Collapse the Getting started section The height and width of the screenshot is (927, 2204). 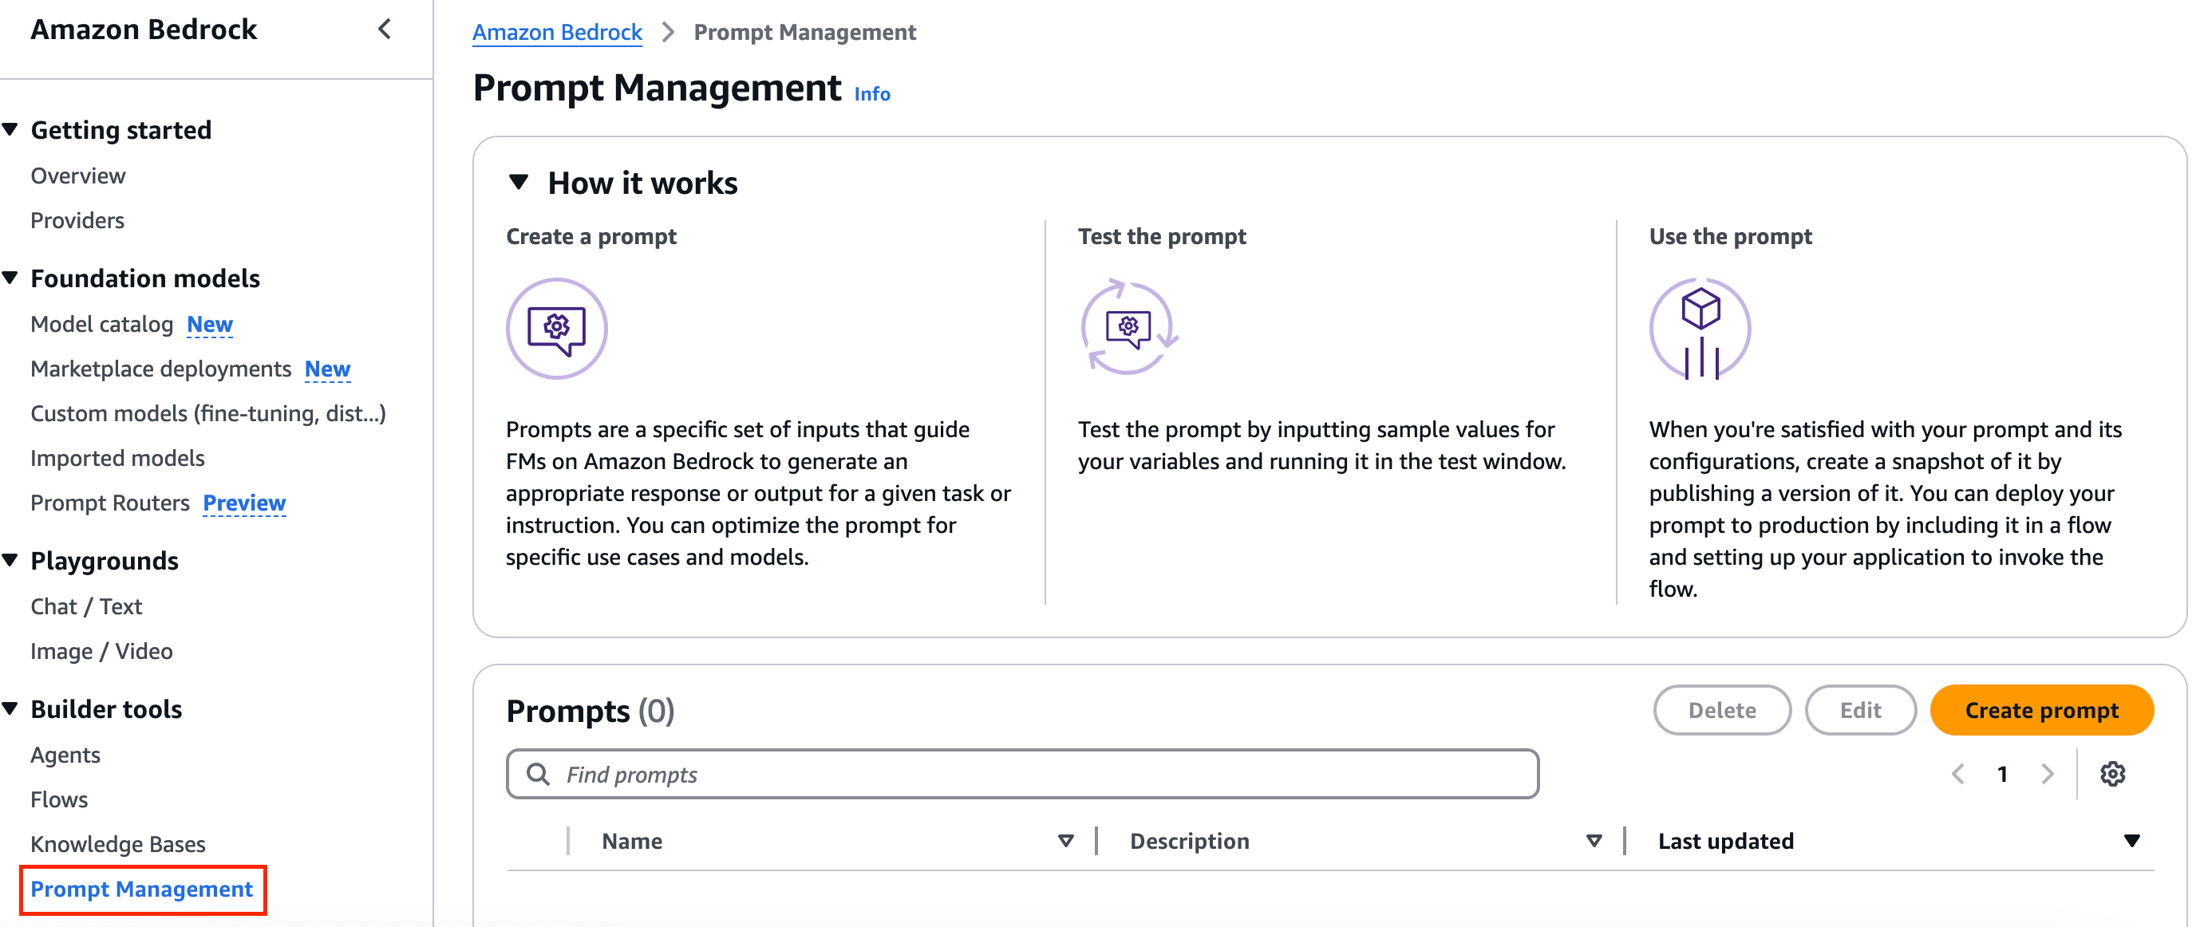tap(10, 129)
